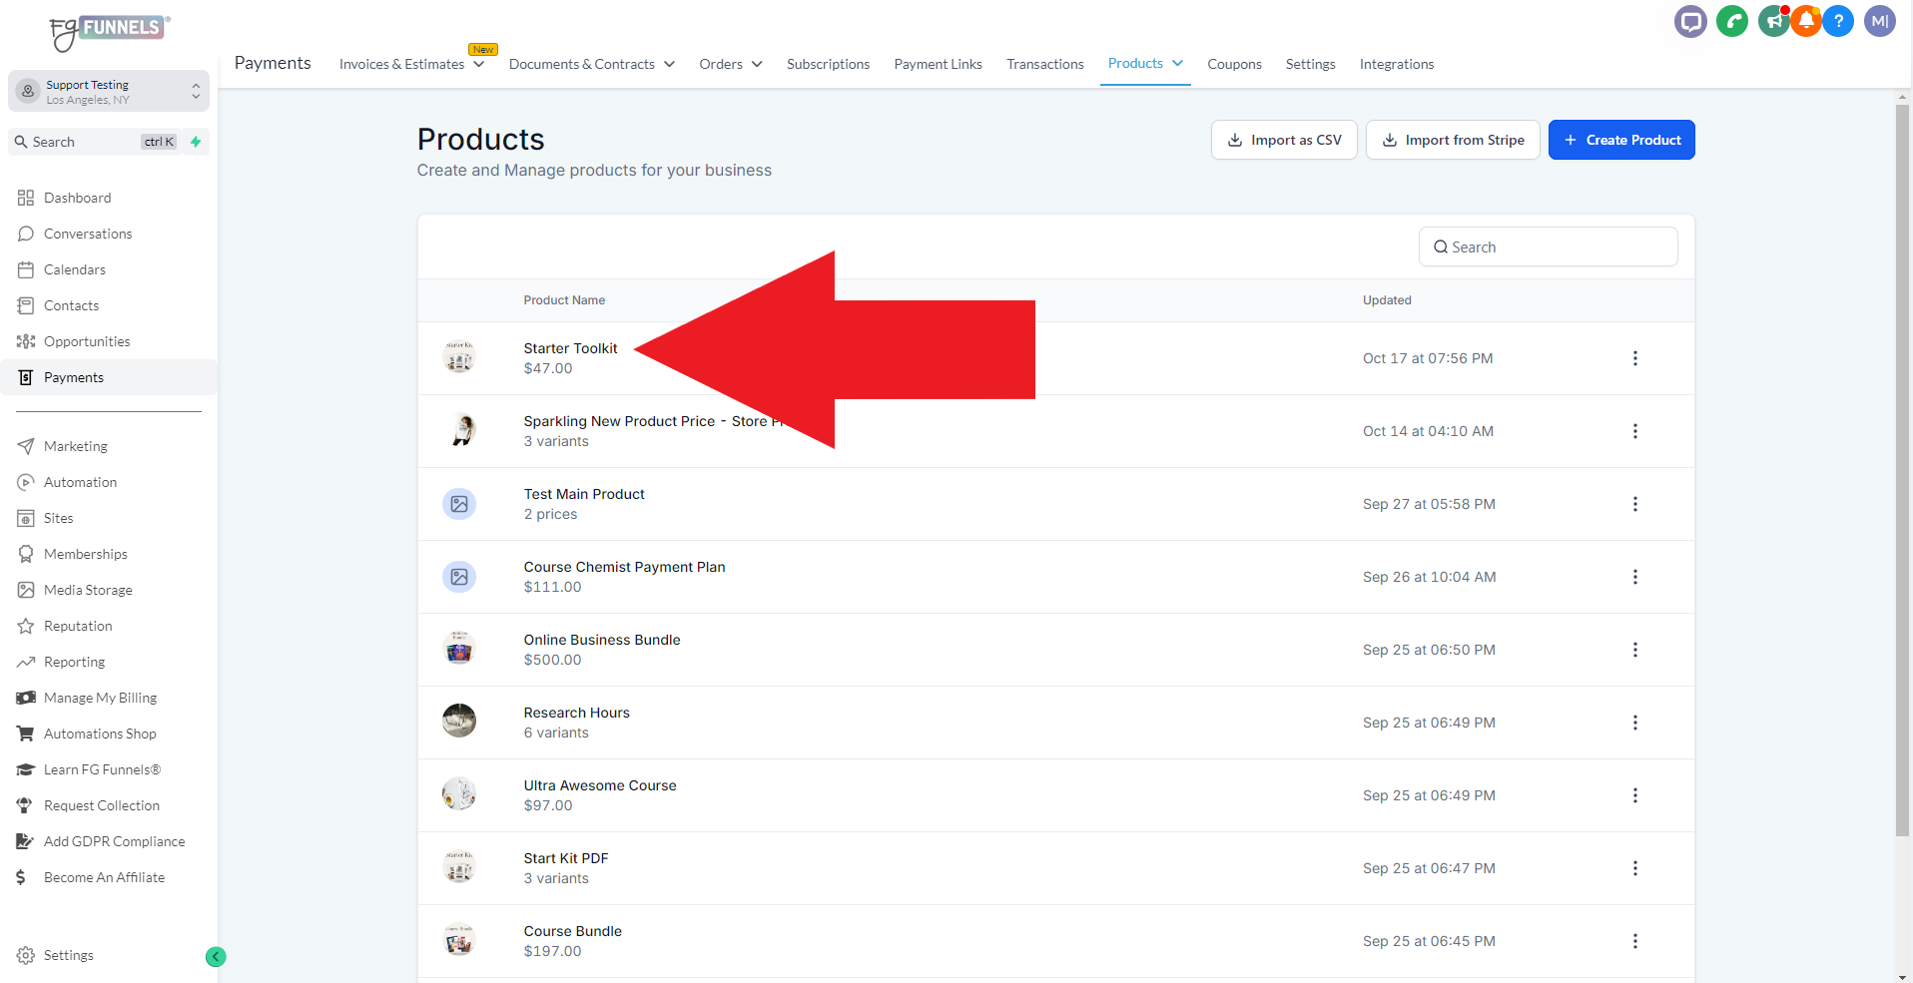Image resolution: width=1913 pixels, height=983 pixels.
Task: Click the Create Product button
Action: tap(1621, 140)
